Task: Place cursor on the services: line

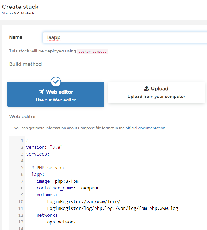Action: (38, 154)
